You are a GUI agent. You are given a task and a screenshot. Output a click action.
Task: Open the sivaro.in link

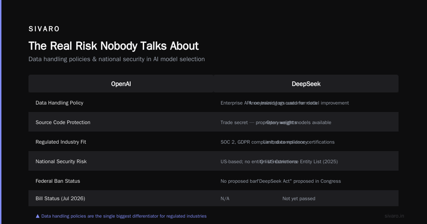pos(394,216)
